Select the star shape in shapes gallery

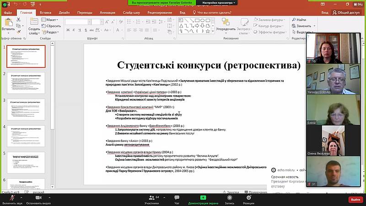[208, 31]
